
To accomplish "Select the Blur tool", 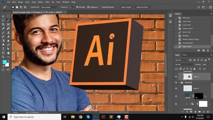I will coord(8,41).
